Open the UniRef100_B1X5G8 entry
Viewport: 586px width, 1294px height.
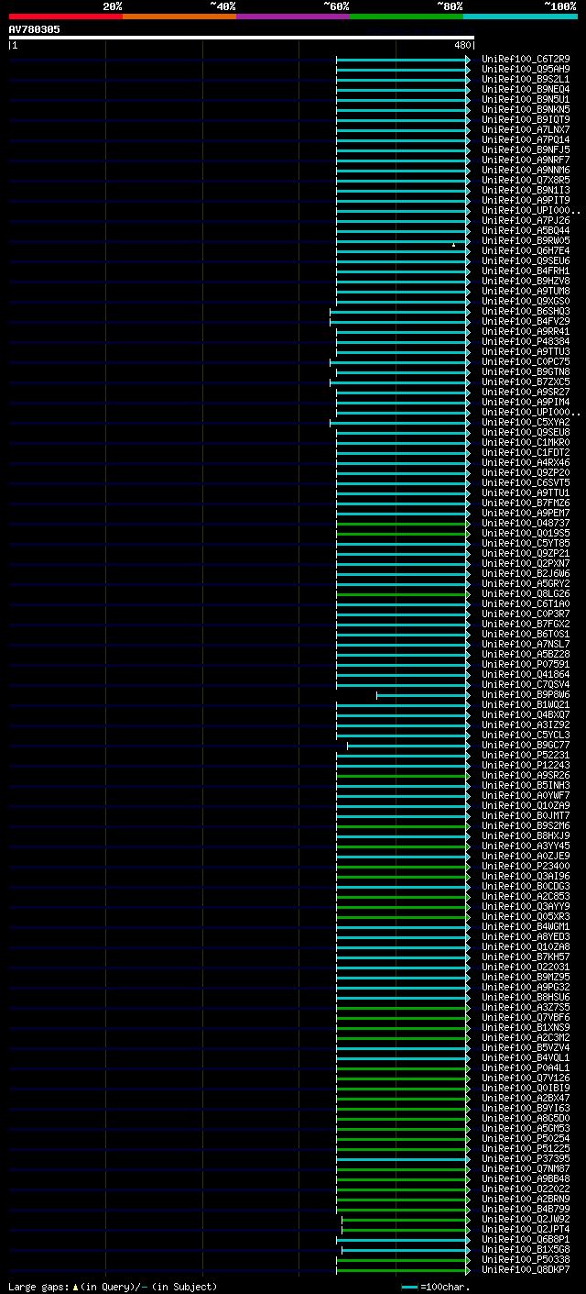[x=526, y=1249]
